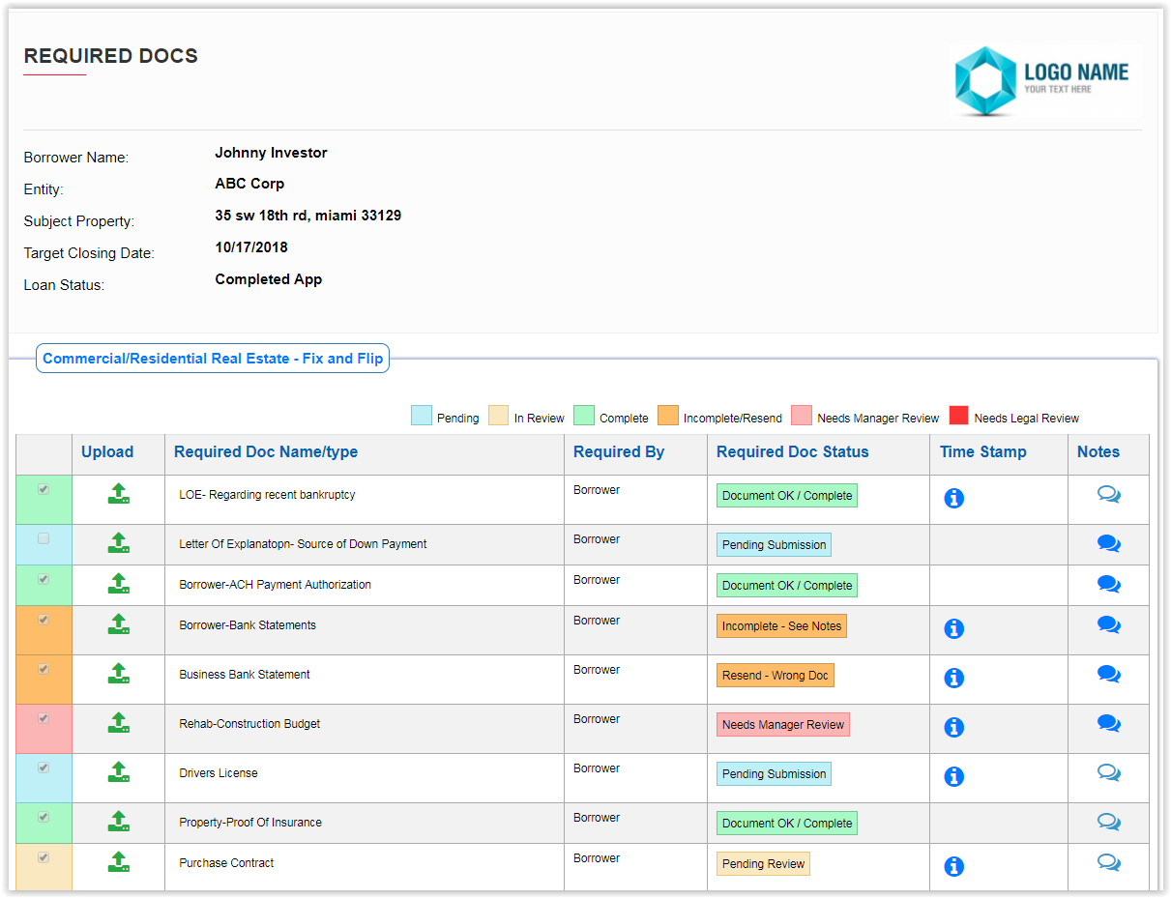Toggle checkbox for Property-Proof Of Insurance row
Image resolution: width=1171 pixels, height=898 pixels.
click(44, 818)
